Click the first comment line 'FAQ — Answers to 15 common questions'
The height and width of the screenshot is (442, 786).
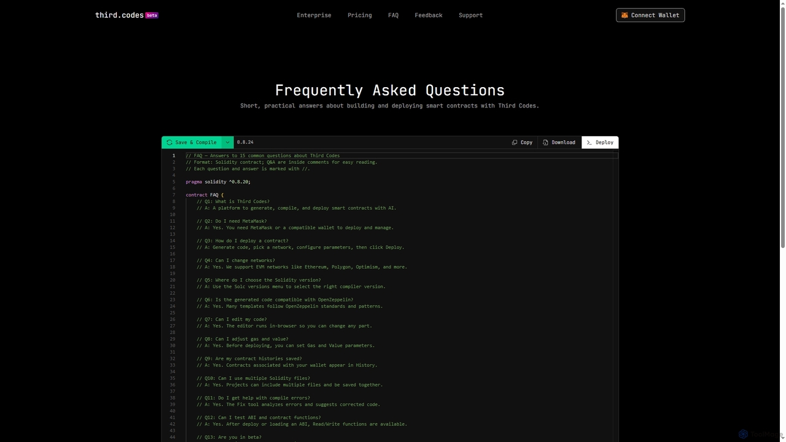[x=263, y=156]
